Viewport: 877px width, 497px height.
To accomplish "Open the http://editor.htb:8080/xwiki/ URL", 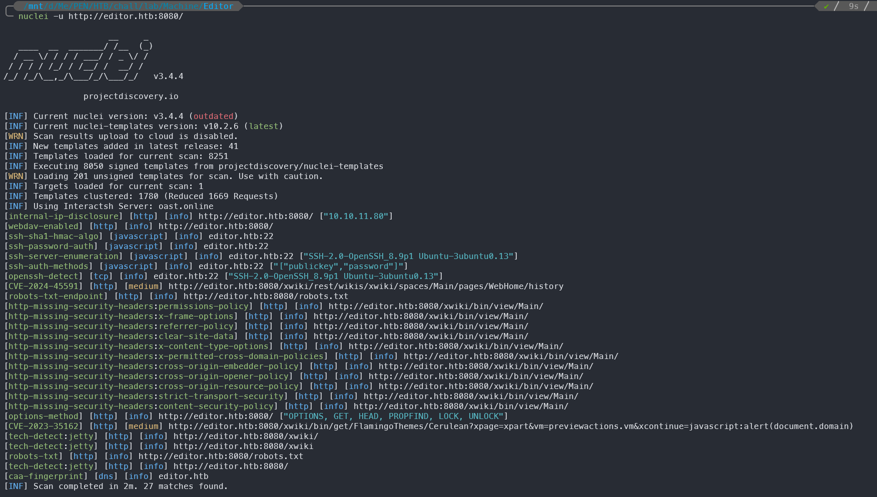I will [246, 436].
